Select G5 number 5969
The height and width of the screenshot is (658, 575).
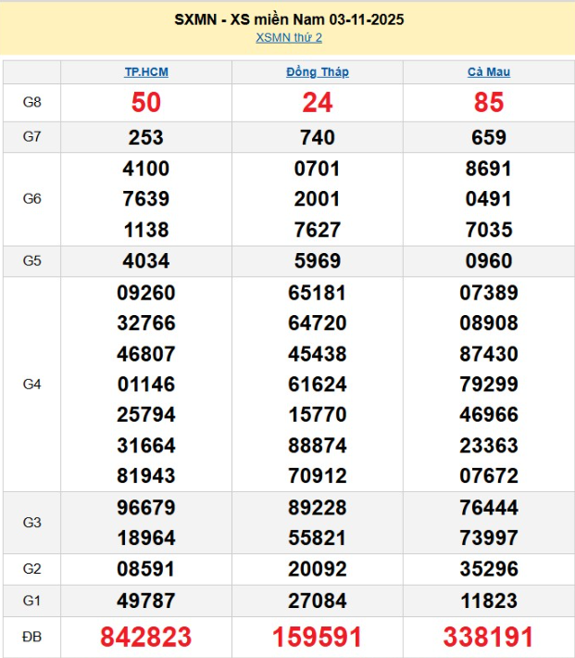coord(318,261)
